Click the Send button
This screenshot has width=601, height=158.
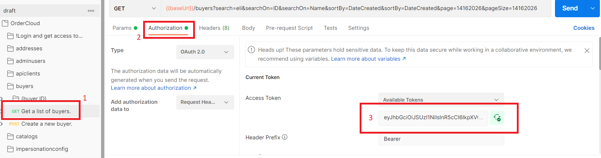pyautogui.click(x=570, y=8)
